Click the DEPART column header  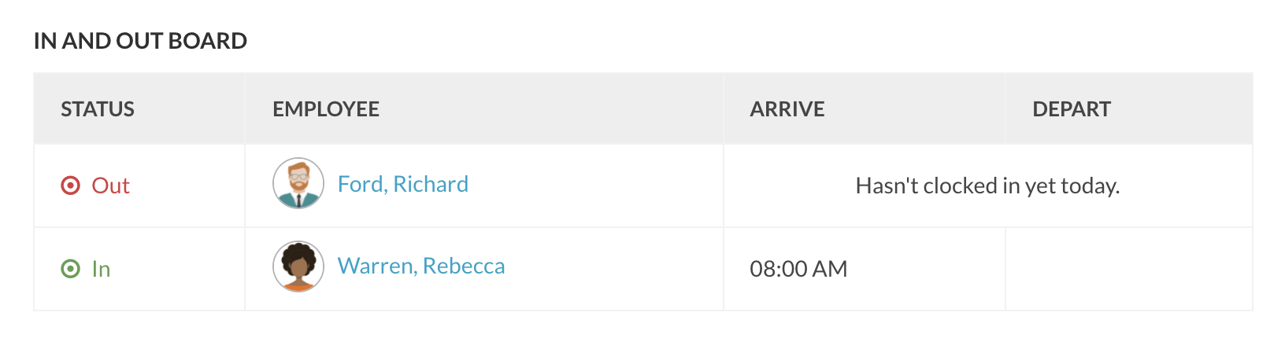point(1072,109)
